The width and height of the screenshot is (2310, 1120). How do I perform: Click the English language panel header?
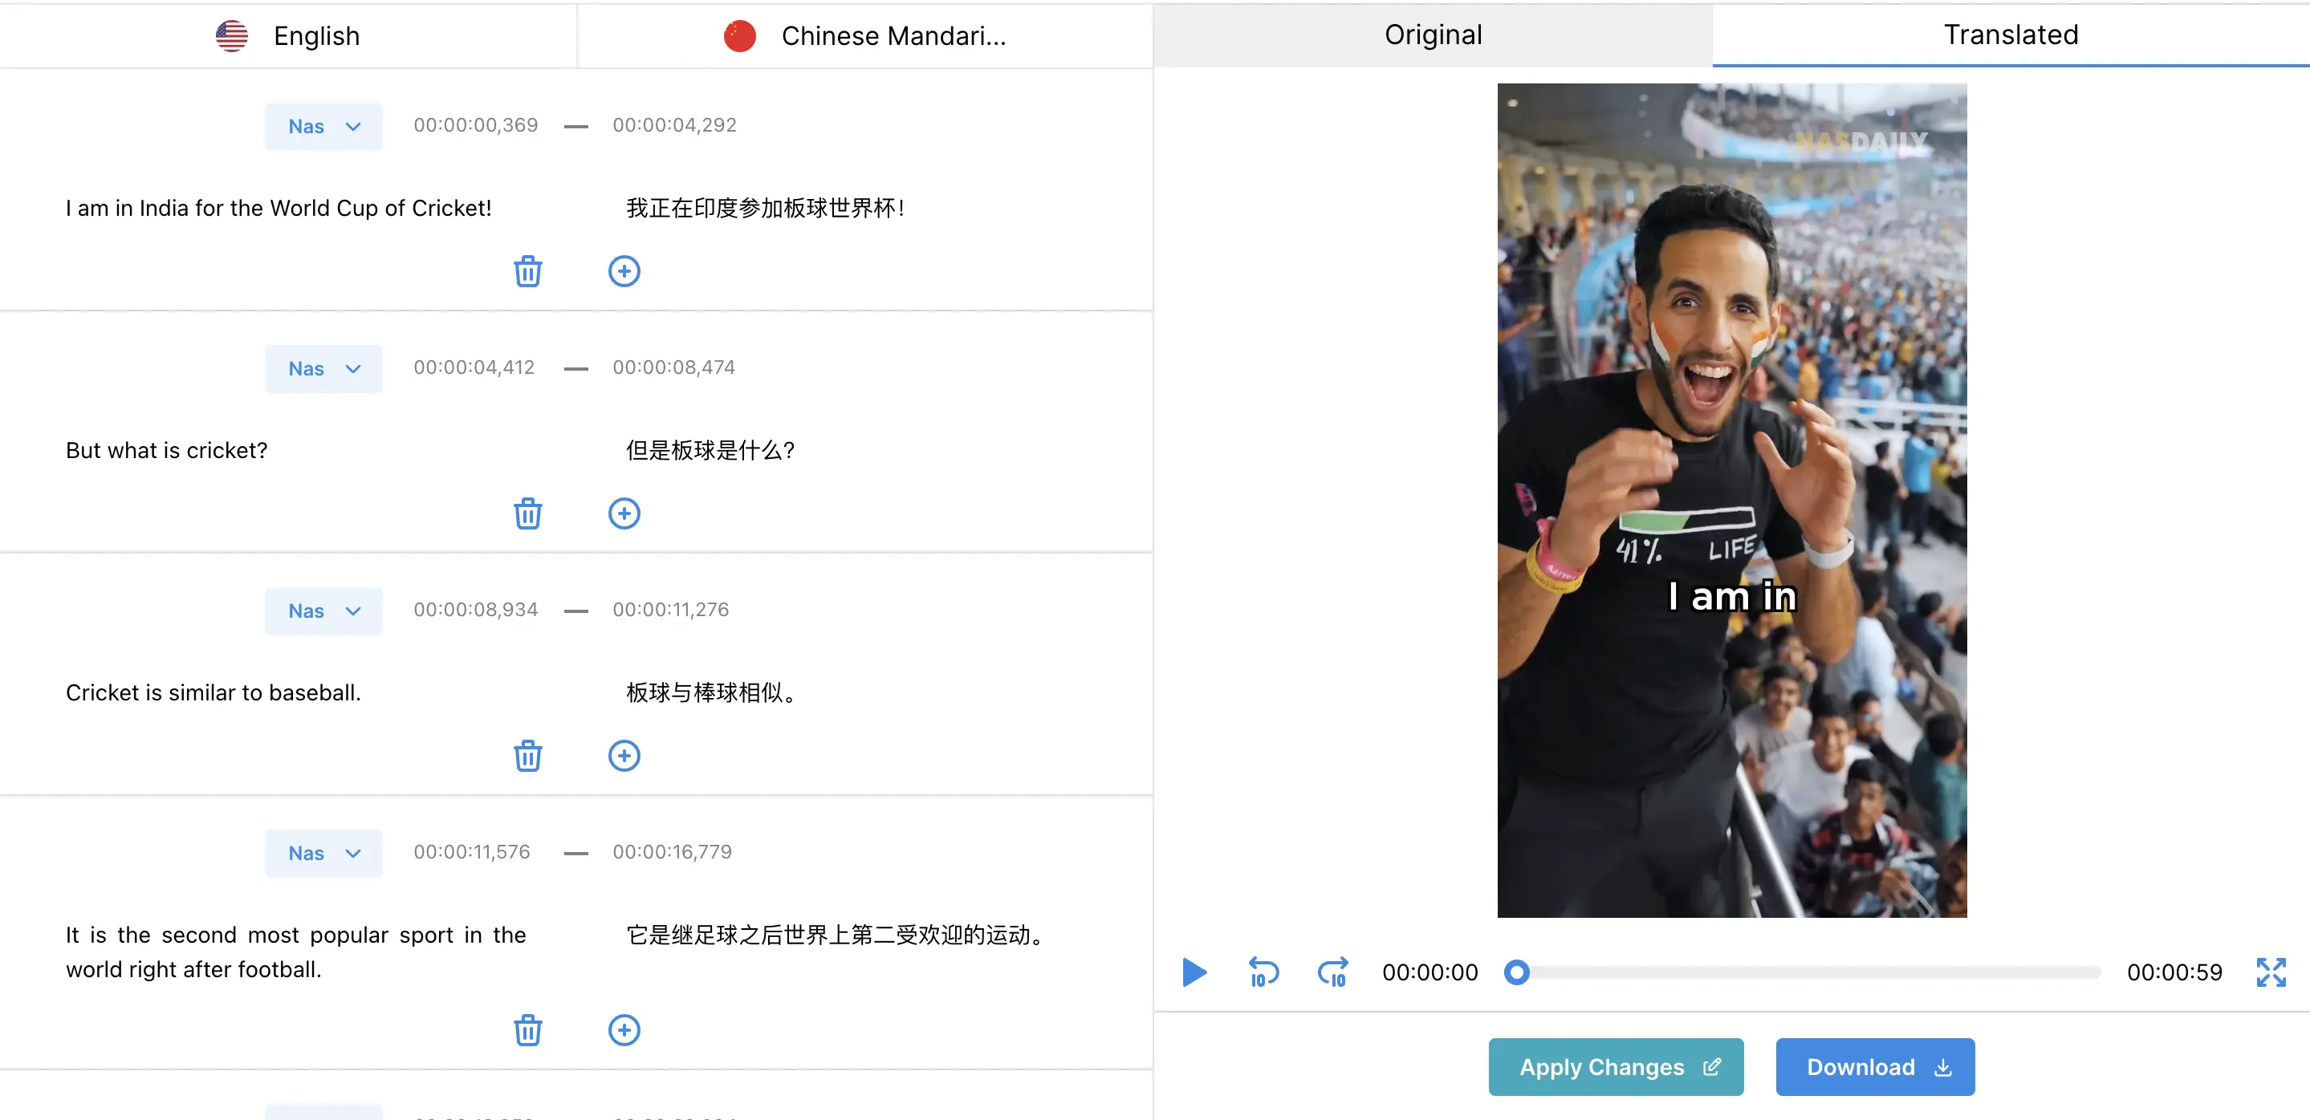[x=289, y=34]
